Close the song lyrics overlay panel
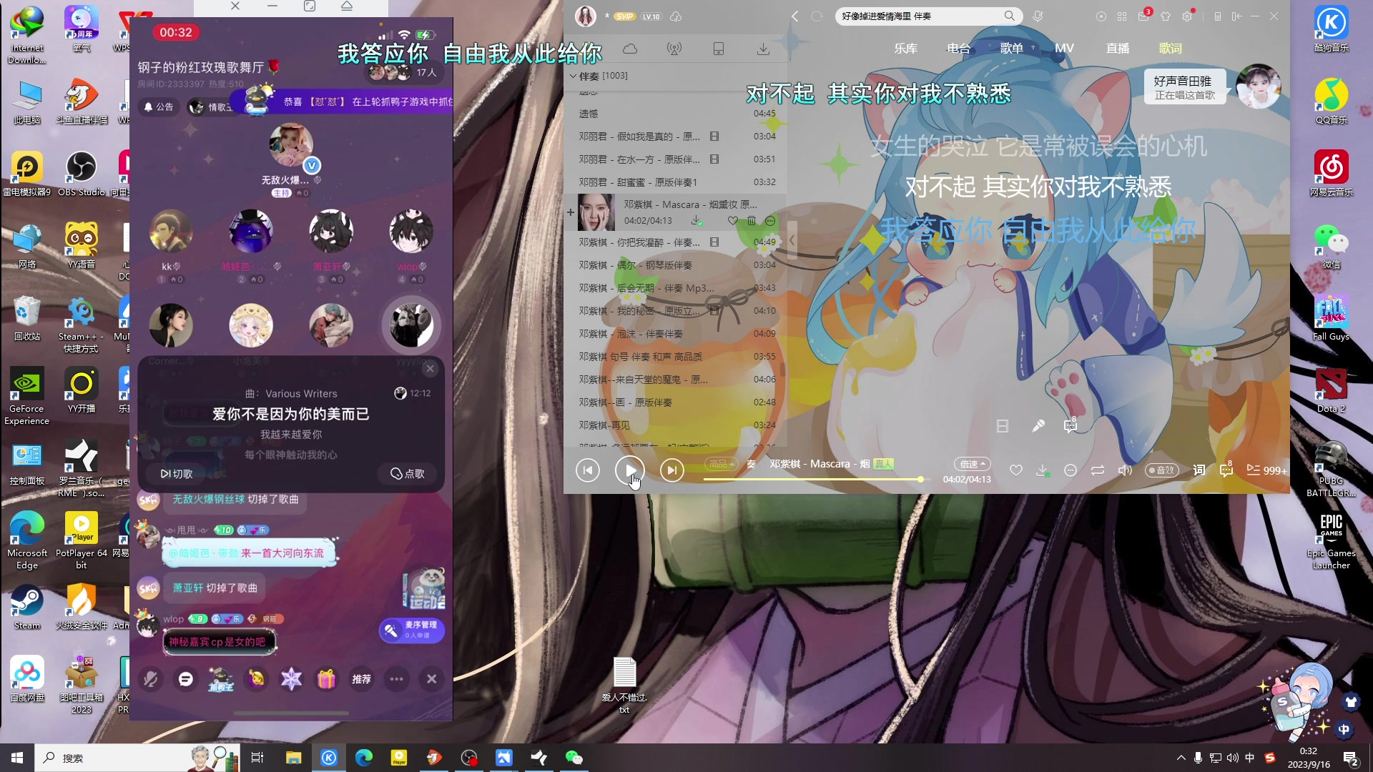 click(430, 369)
